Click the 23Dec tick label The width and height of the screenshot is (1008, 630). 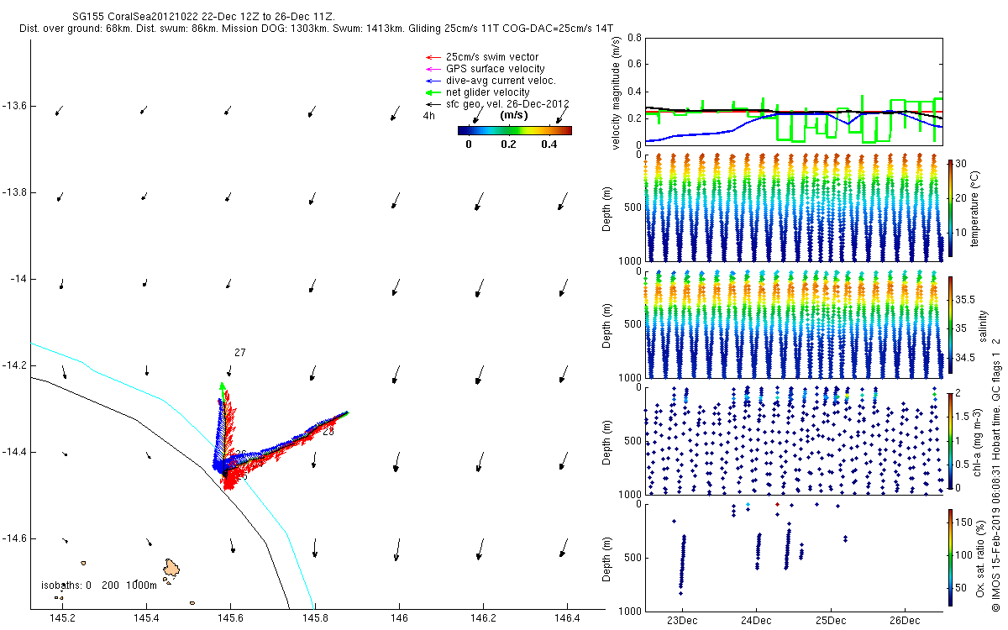point(682,621)
